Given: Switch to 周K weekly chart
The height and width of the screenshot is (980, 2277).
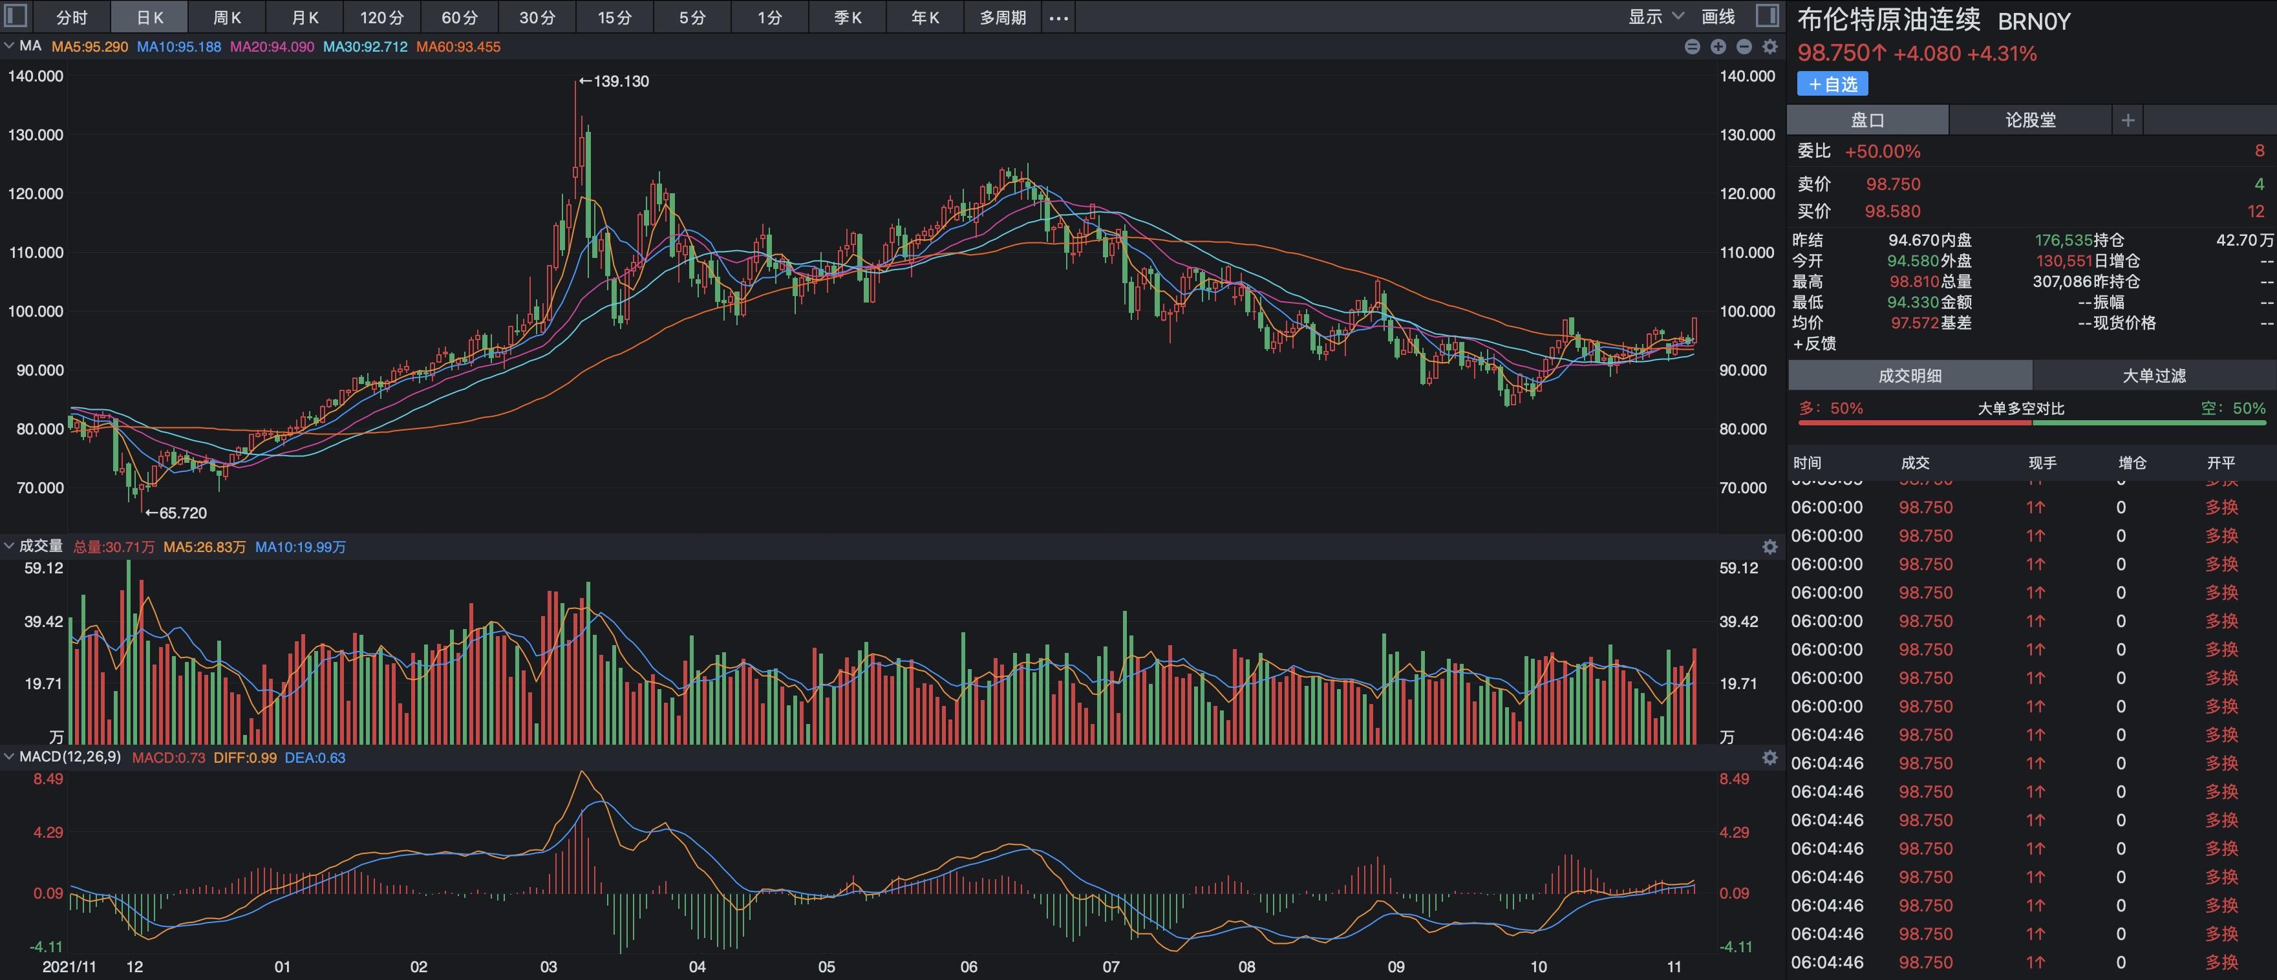Looking at the screenshot, I should click(x=227, y=17).
